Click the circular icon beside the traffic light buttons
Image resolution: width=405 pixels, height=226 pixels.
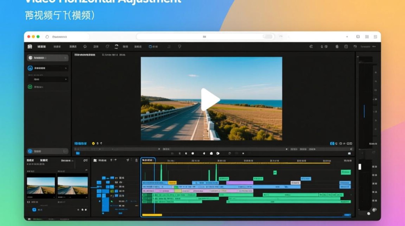click(x=47, y=37)
